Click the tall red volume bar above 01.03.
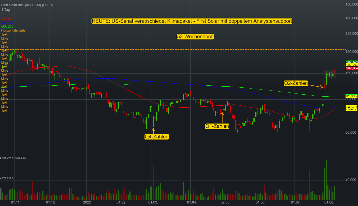Viewport: 358px width, 206px height. click(153, 182)
